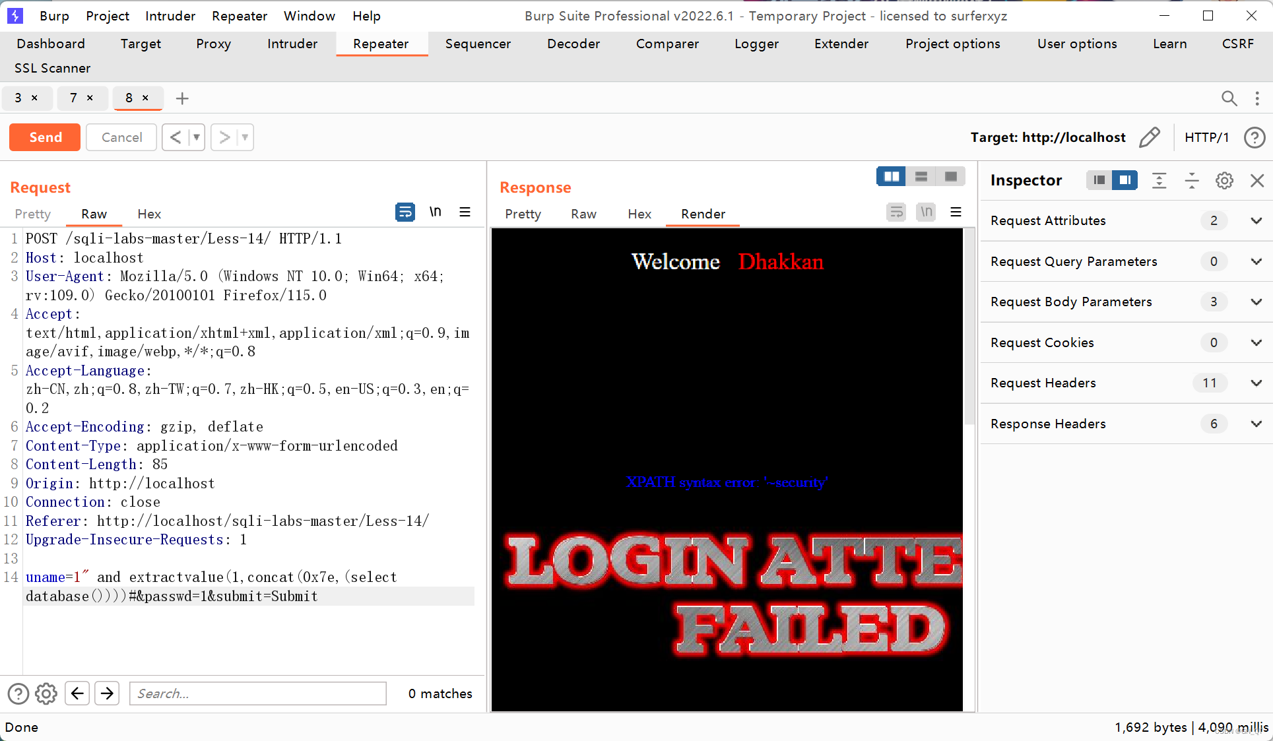Click the request Search input field
1273x741 pixels.
[257, 693]
